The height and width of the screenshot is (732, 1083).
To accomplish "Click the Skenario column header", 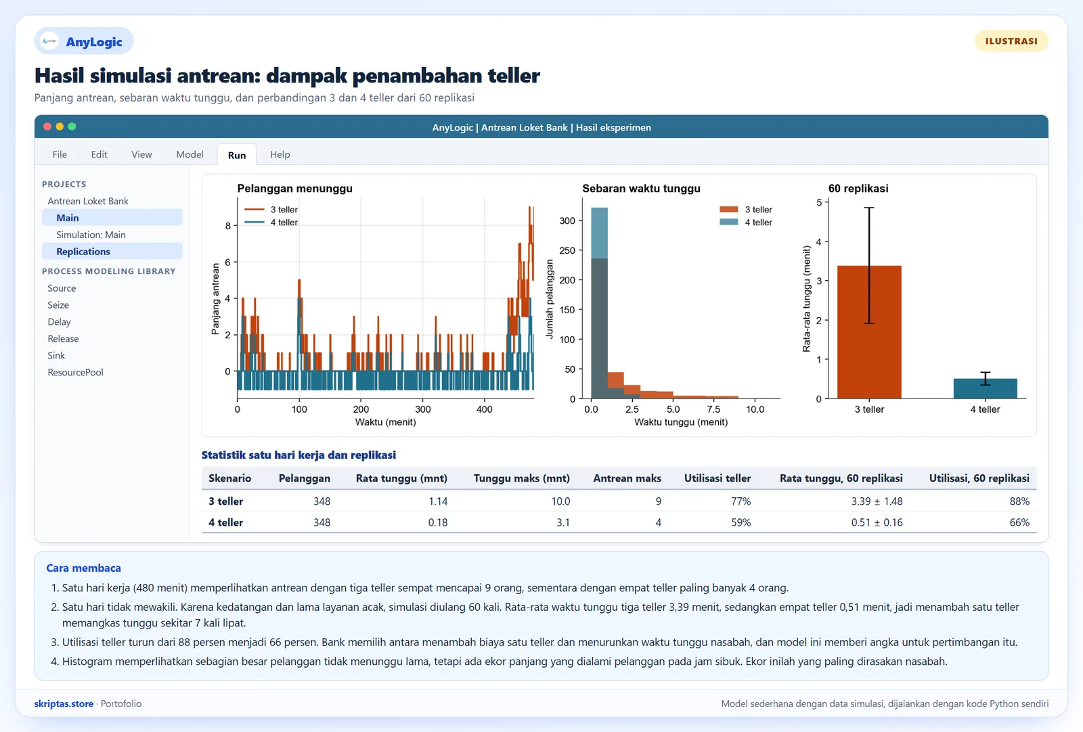I will [229, 478].
